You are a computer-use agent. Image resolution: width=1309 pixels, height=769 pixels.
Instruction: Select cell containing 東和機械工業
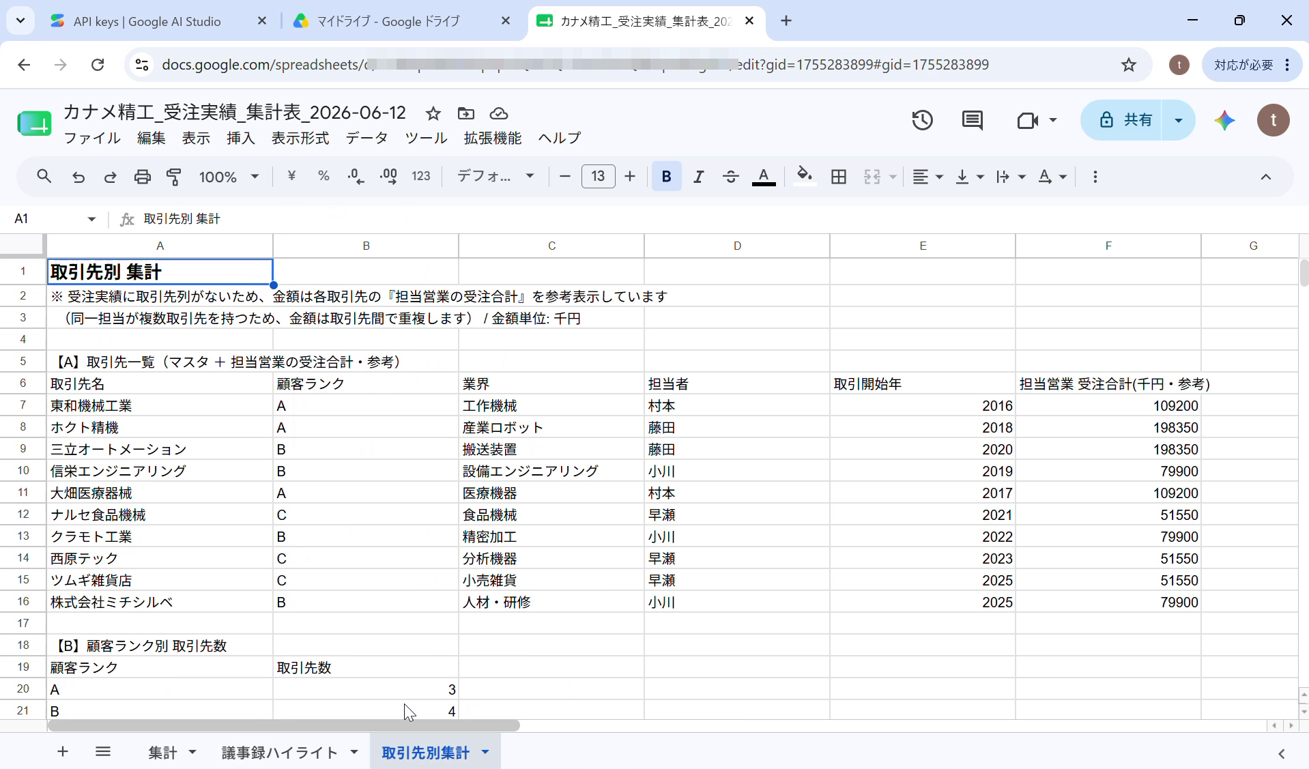[x=160, y=405]
